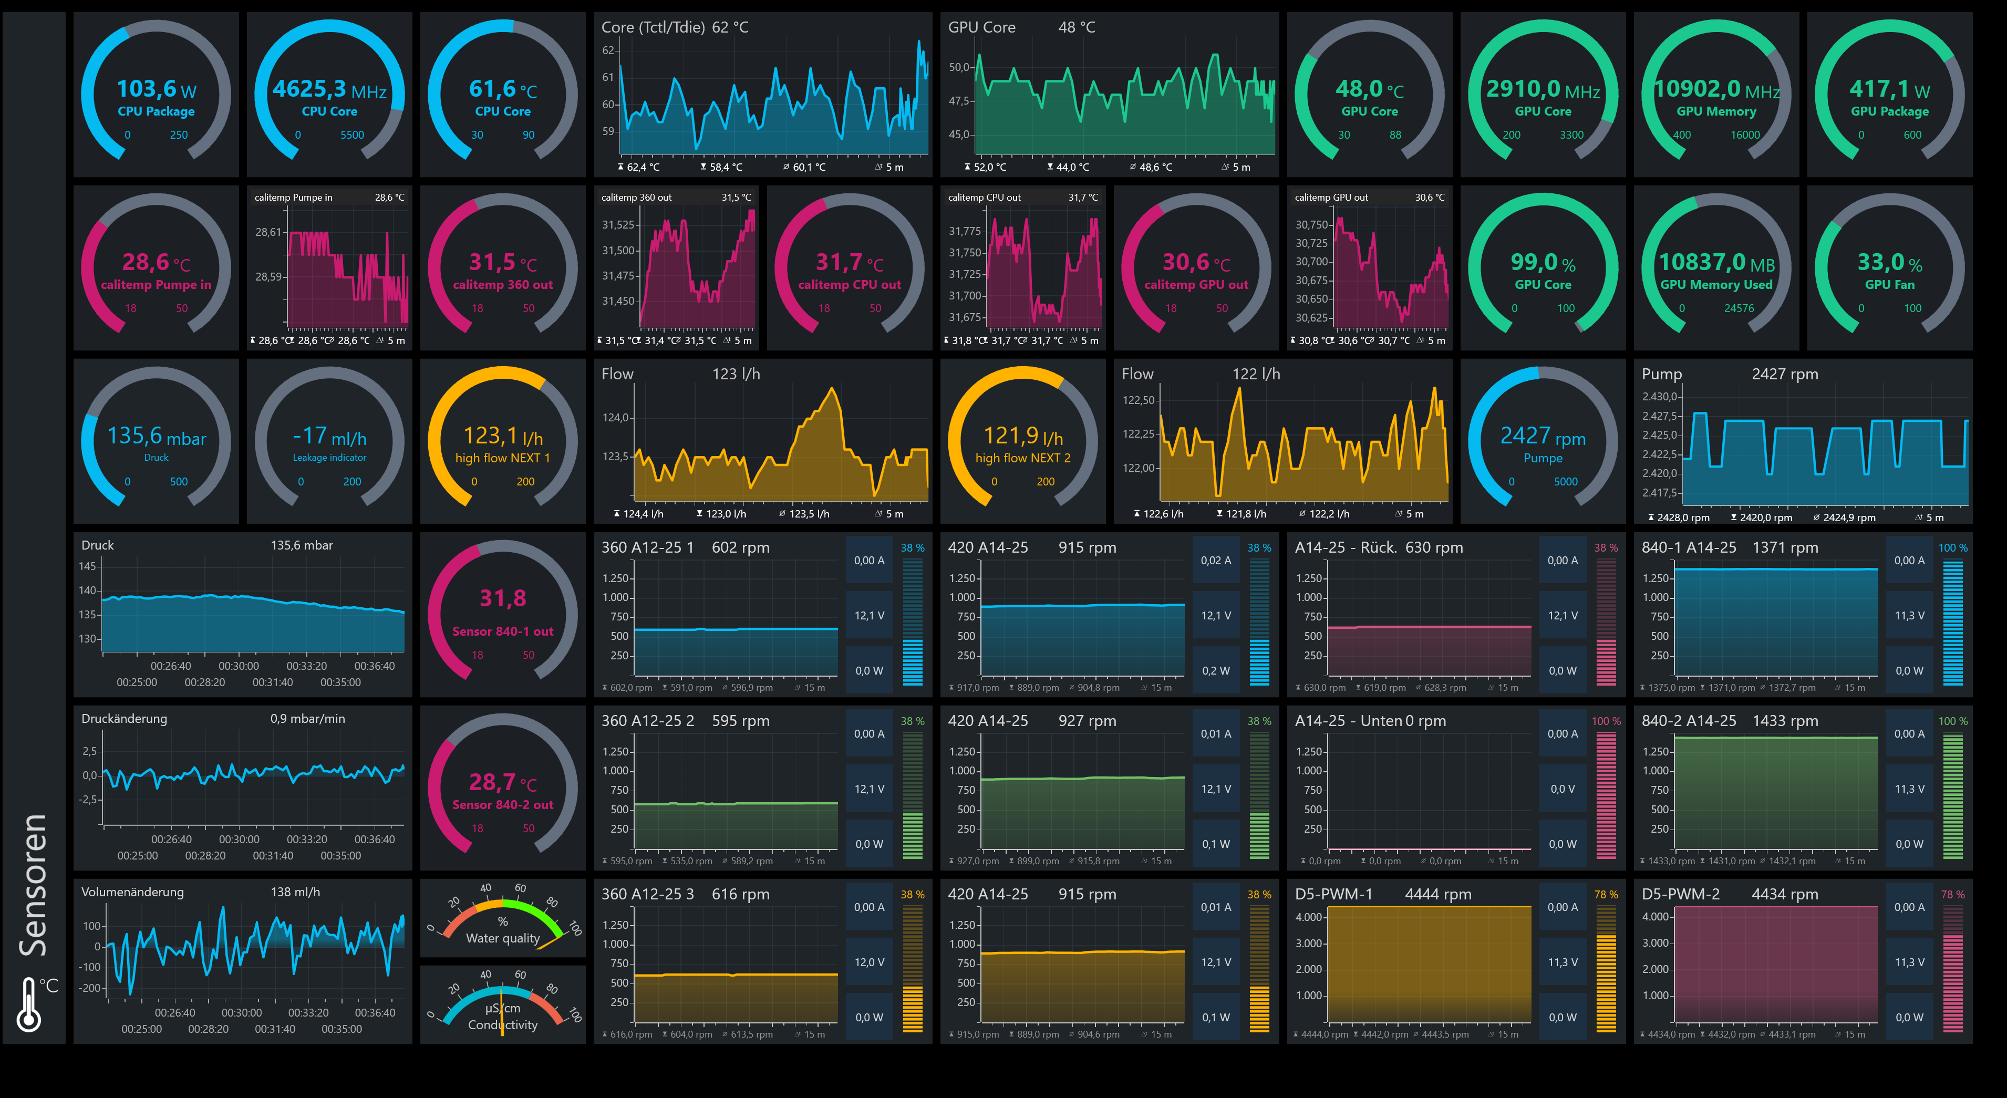Click the A14-25 - Unten 100% level bar
The height and width of the screenshot is (1098, 2007).
[x=1606, y=795]
